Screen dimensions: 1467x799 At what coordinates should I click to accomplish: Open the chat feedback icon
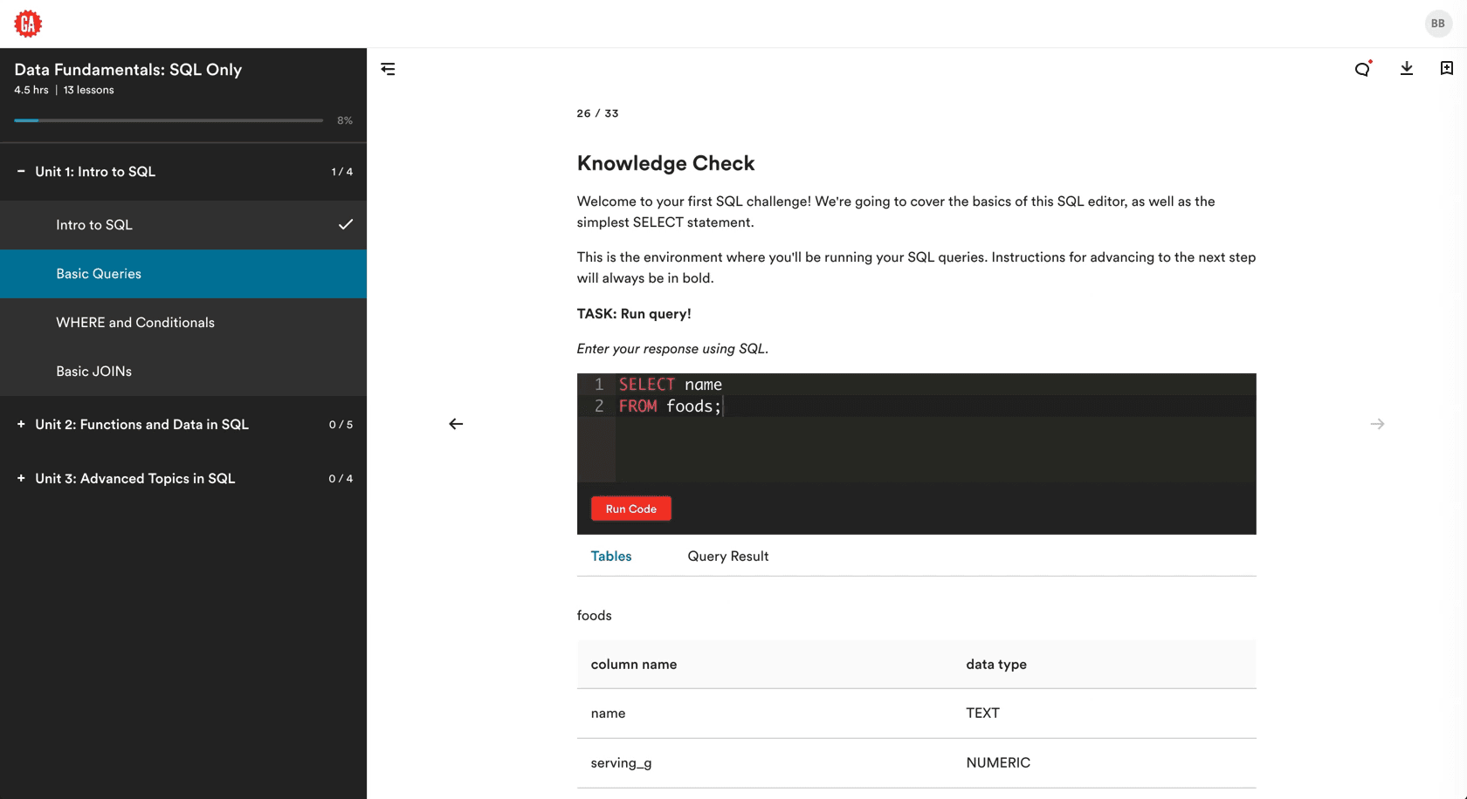tap(1362, 69)
